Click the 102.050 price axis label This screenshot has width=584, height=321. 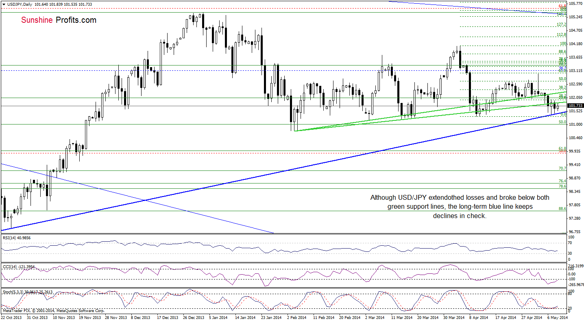click(x=575, y=98)
